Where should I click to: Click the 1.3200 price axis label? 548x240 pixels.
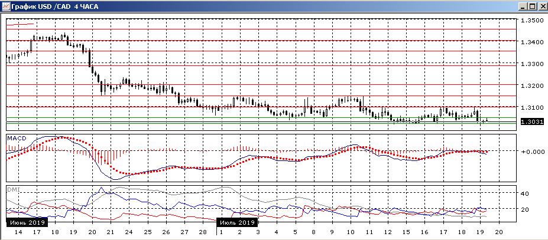pos(531,86)
